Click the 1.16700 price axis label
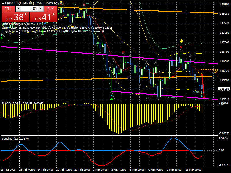The width and height of the screenshot is (231, 173). tap(224, 52)
